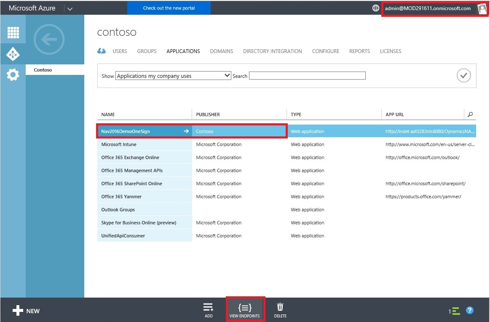Select the Office 365 Exchange Online row
This screenshot has width=490, height=322.
click(x=130, y=157)
